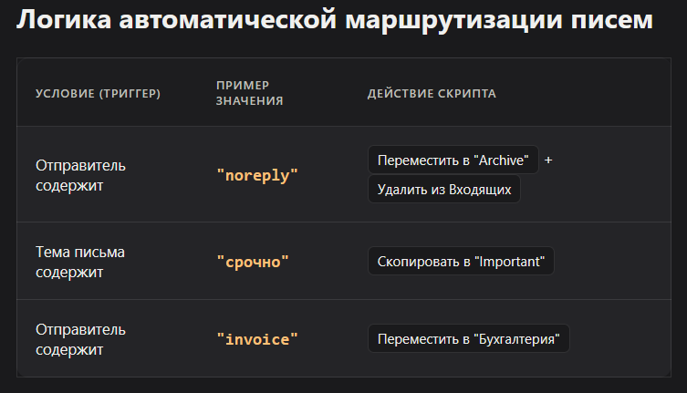The height and width of the screenshot is (393, 687).
Task: Click the "Удалить из Входящих" action chip
Action: (444, 190)
